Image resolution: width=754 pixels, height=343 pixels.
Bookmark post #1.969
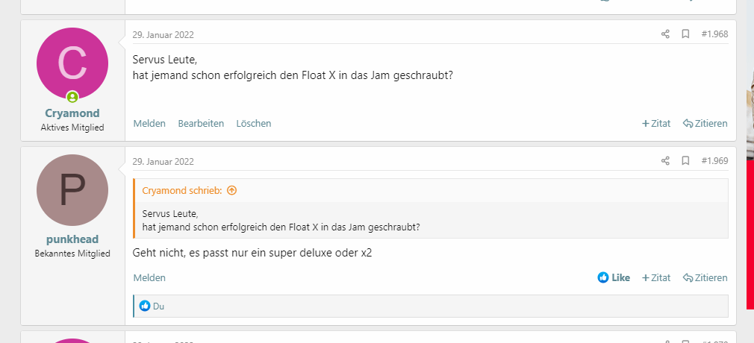tap(685, 160)
